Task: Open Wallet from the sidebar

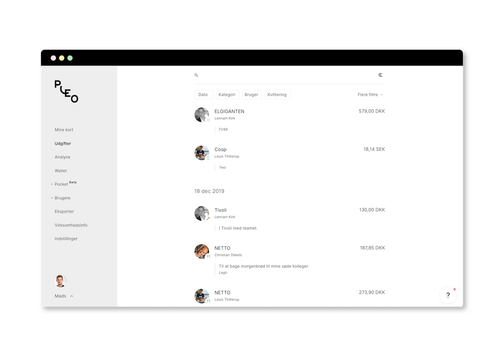Action: click(x=60, y=171)
